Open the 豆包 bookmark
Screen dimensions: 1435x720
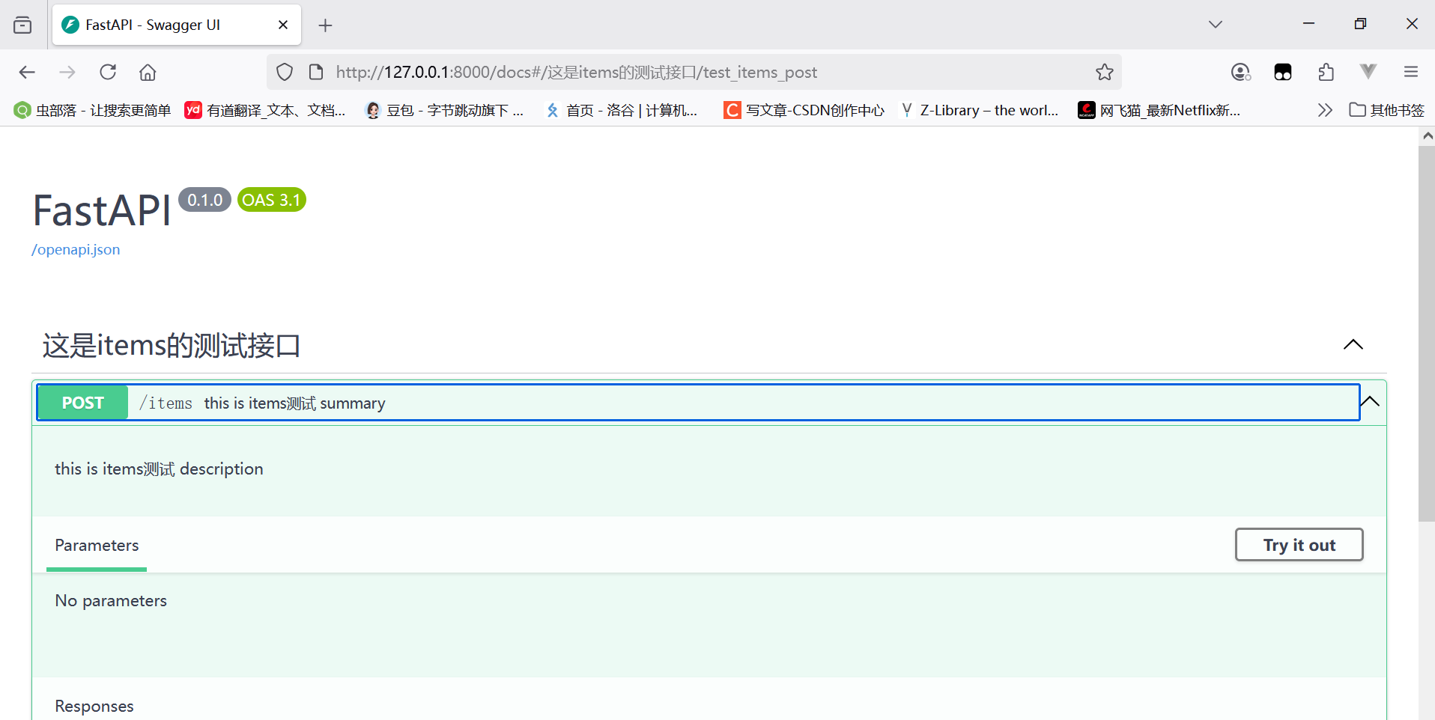click(x=444, y=110)
